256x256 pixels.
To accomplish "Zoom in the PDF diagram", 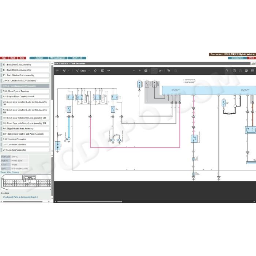I will 140,71.
